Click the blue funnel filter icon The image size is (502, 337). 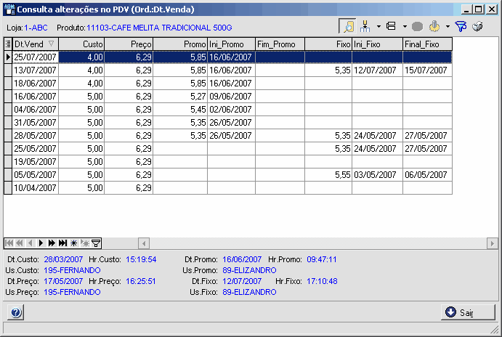(x=461, y=27)
